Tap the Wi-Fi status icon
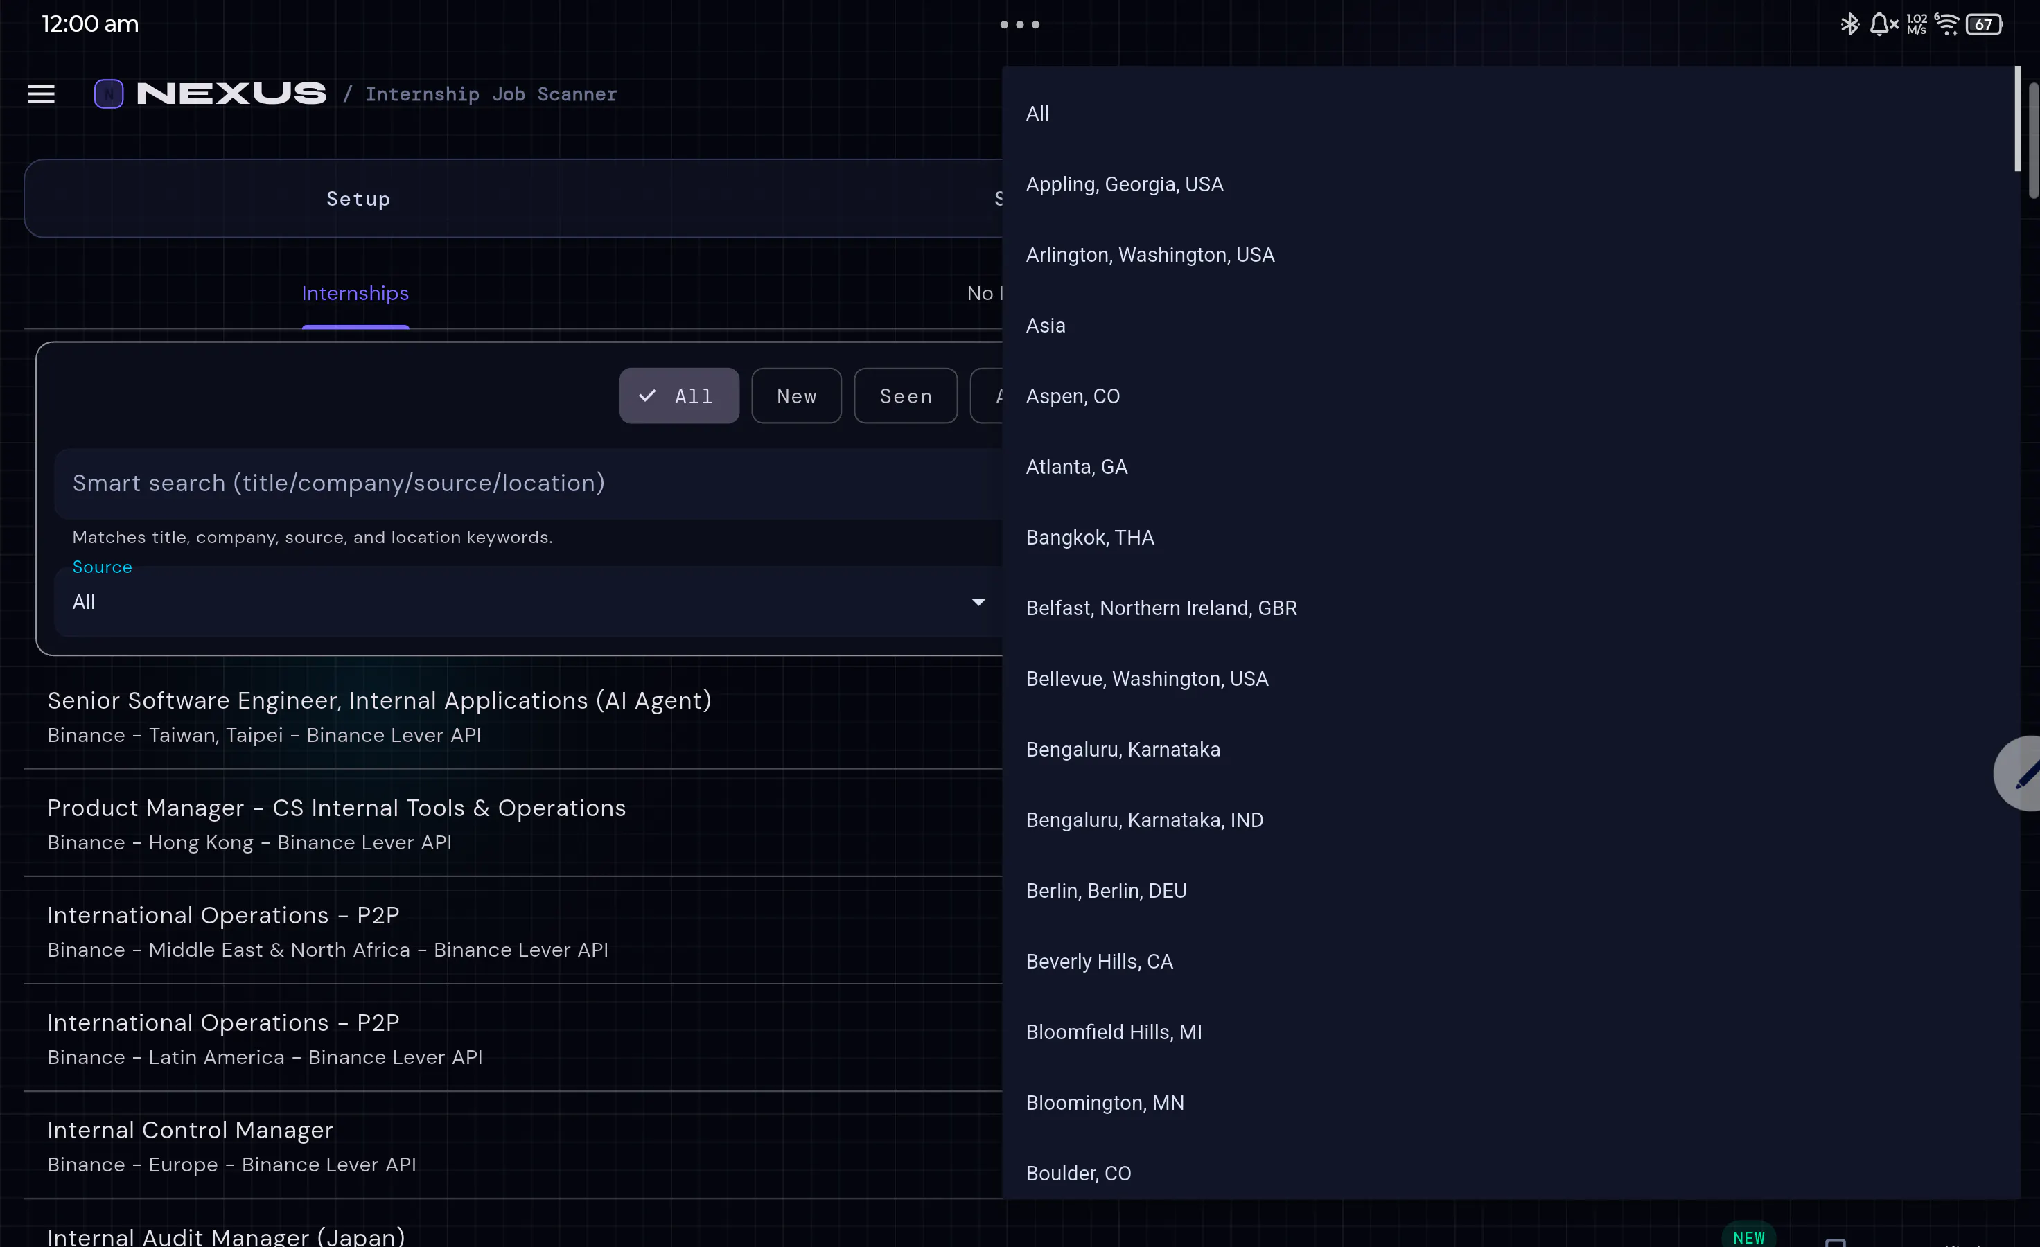The height and width of the screenshot is (1247, 2040). pos(1947,24)
